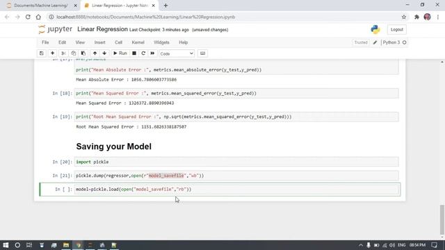Screen dimensions: 445x250
Task: Open File Explorer from the taskbar
Action: 66,245
